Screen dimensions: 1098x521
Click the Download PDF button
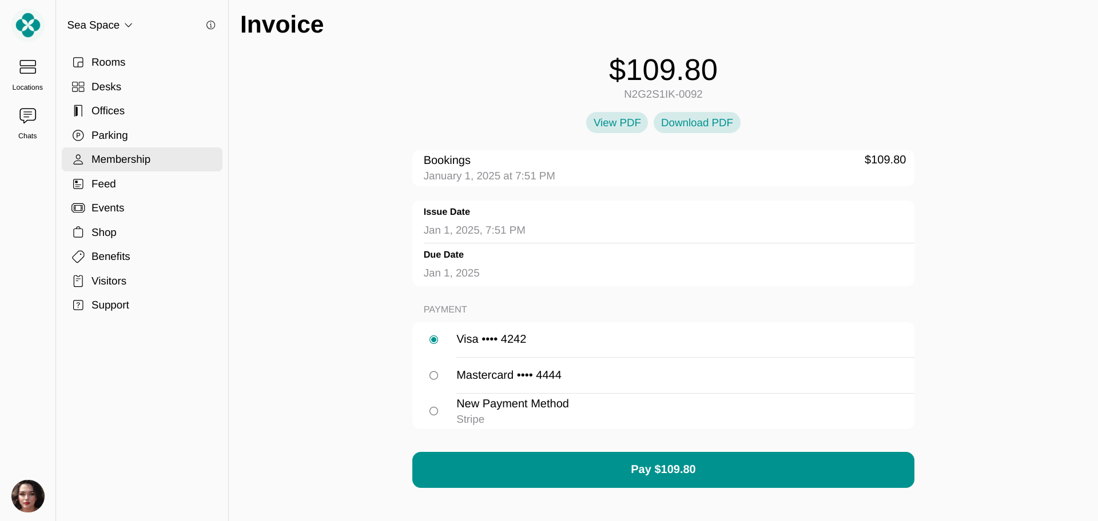[697, 123]
